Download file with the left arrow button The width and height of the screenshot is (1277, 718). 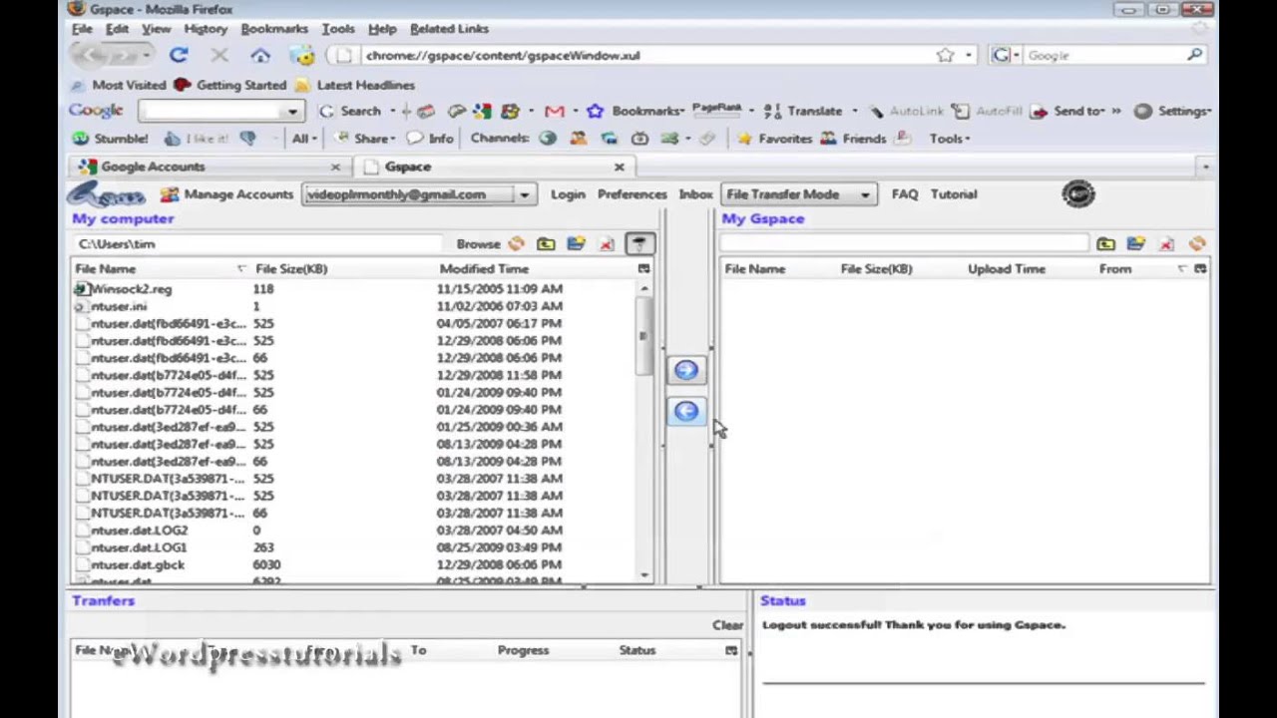[x=686, y=411]
